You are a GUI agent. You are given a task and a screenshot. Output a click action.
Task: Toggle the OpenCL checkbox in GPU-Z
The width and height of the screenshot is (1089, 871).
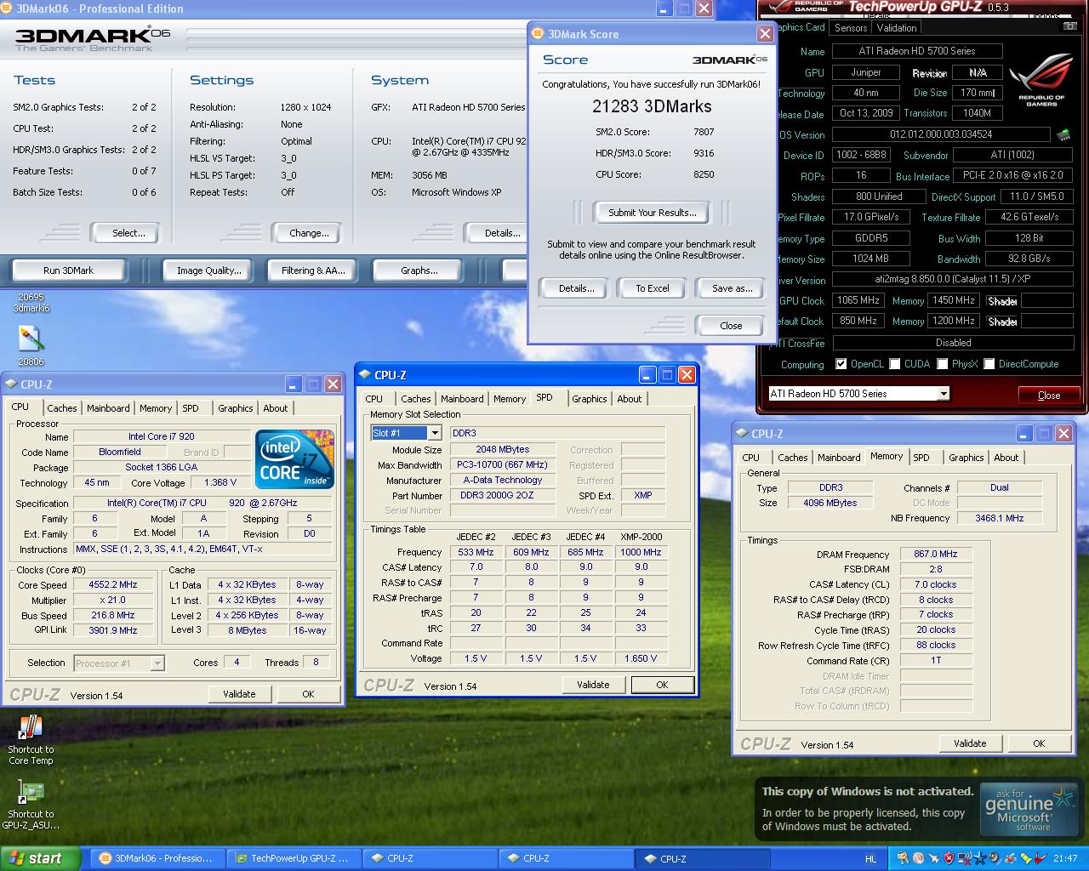pyautogui.click(x=841, y=364)
